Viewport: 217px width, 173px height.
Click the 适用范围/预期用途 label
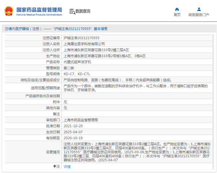(x=45, y=88)
